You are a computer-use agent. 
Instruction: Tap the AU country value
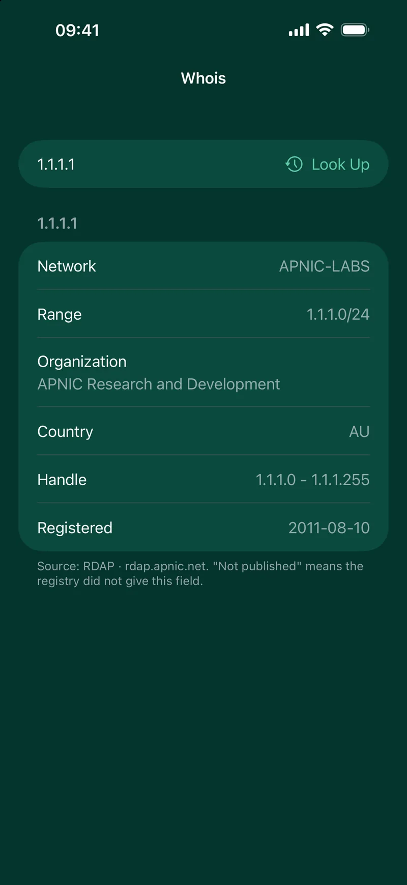(x=359, y=431)
